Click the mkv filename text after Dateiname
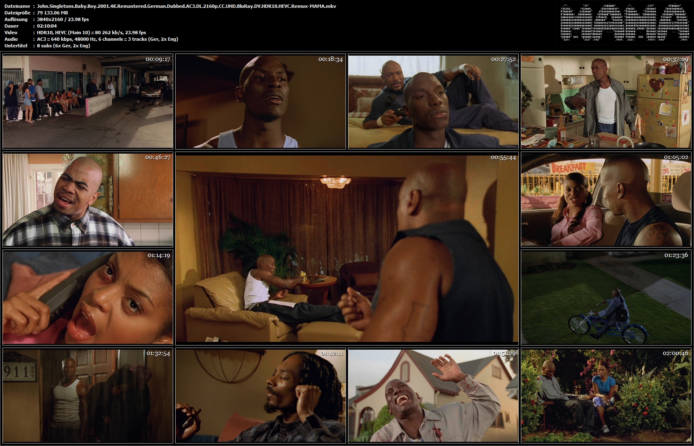Screen dimensions: 694x446 [x=186, y=6]
